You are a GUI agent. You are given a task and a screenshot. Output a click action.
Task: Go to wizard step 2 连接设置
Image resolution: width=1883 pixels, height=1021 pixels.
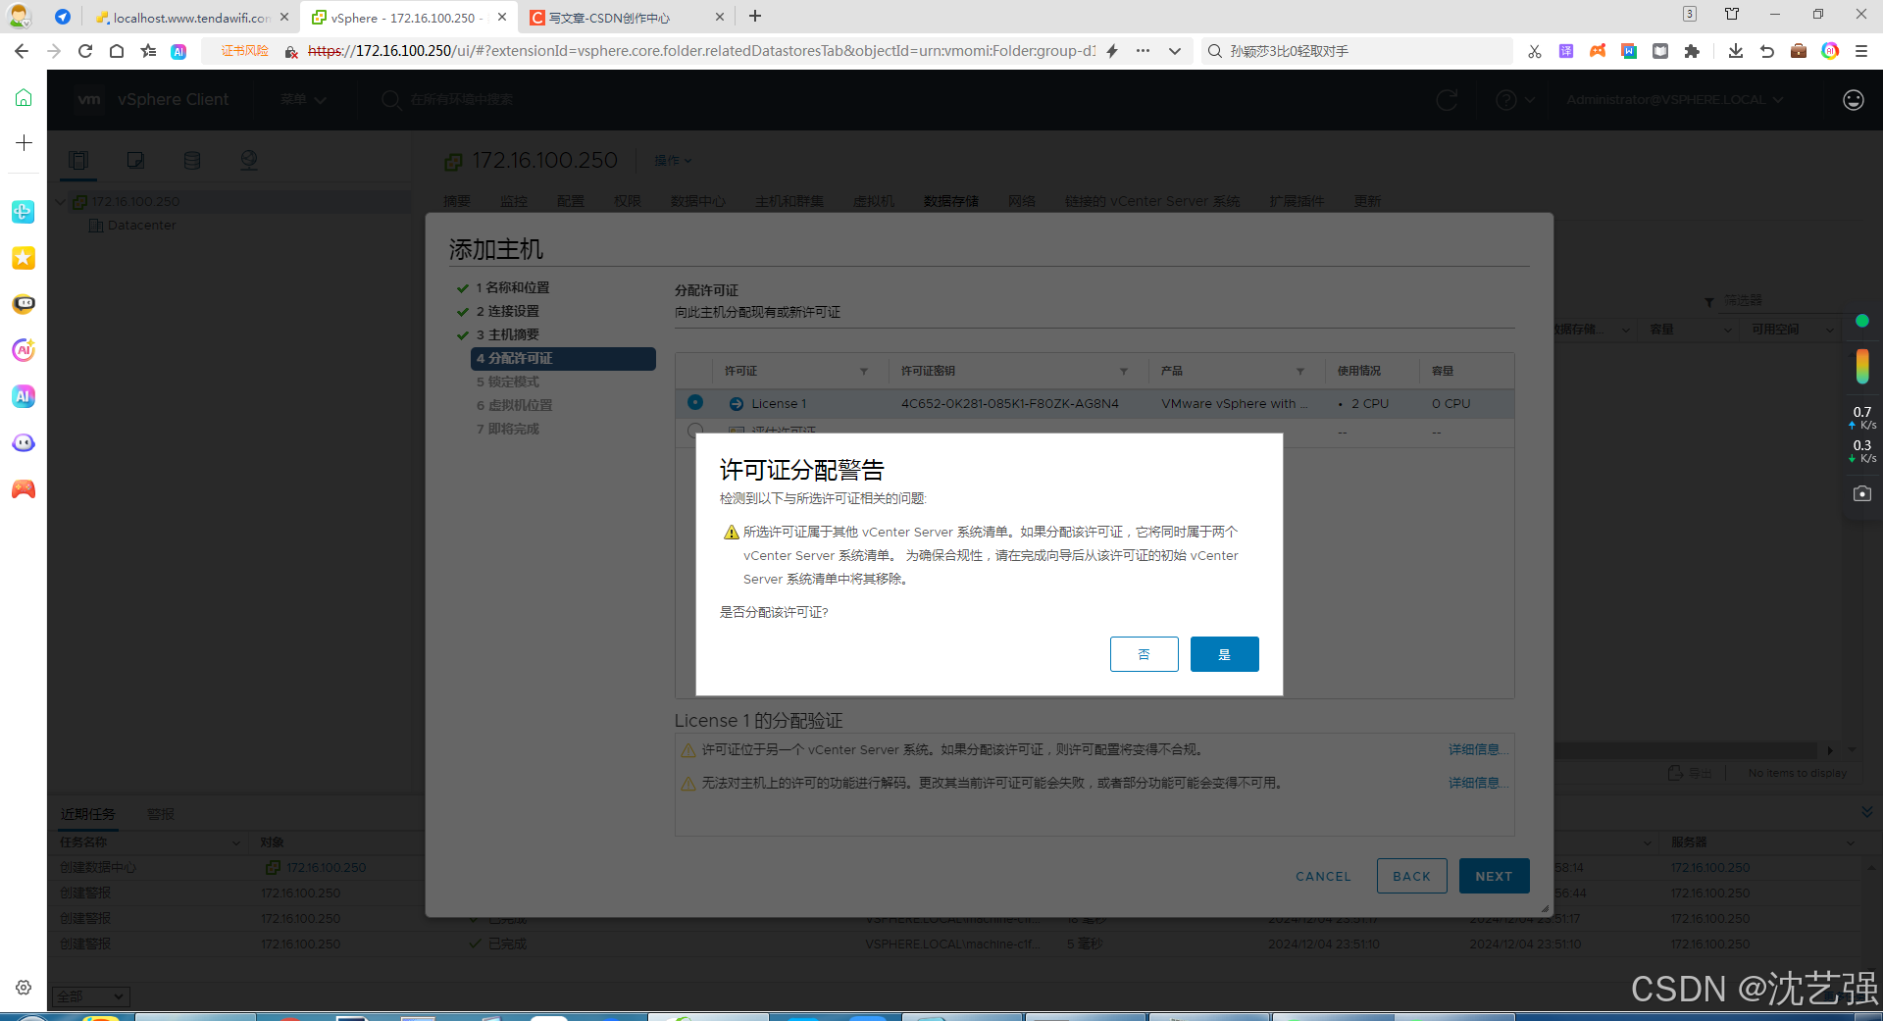[507, 311]
